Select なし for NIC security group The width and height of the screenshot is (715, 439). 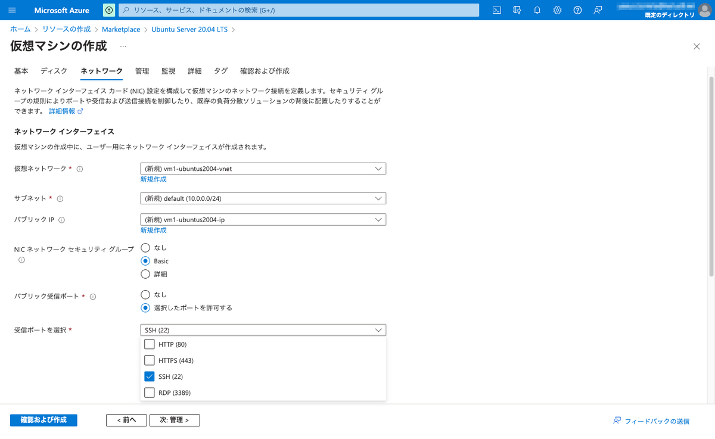pos(145,247)
